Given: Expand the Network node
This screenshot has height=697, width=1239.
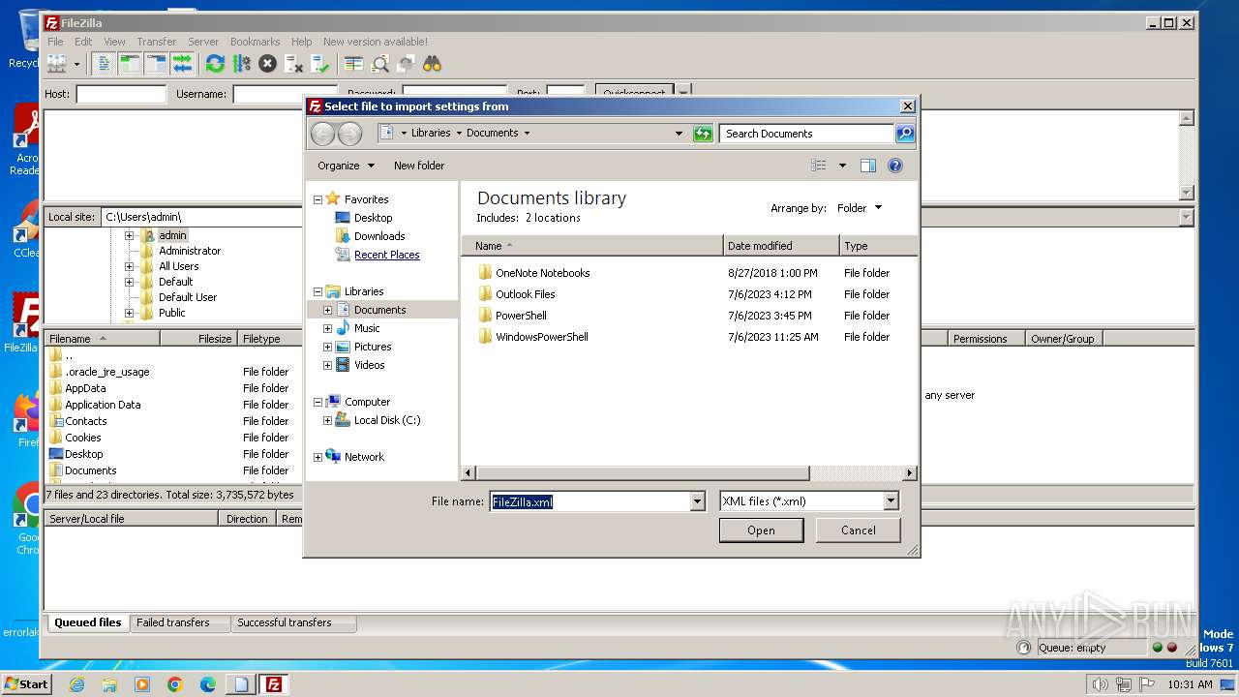Looking at the screenshot, I should point(317,457).
